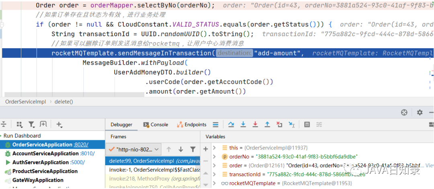Click Add configuration plus icon in dashboard
Image resolution: width=434 pixels, height=189 pixels.
[x=59, y=124]
